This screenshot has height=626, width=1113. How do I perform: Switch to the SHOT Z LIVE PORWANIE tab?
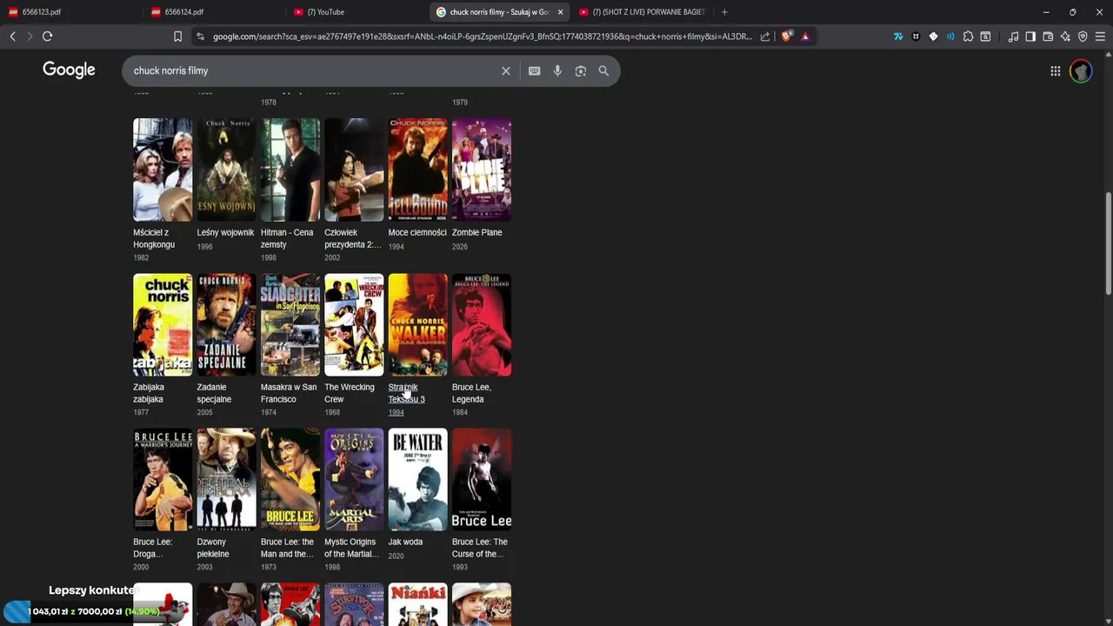(x=643, y=12)
